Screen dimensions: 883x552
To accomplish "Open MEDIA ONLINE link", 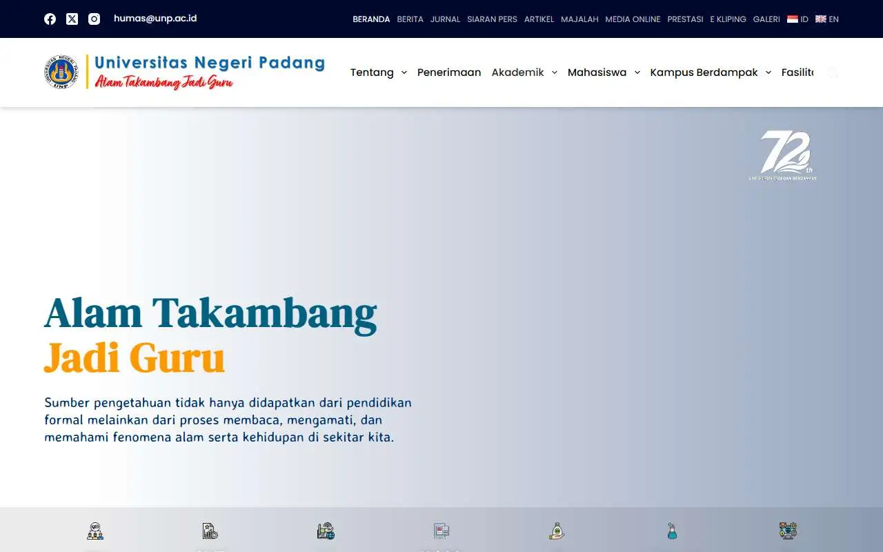I will [x=633, y=19].
